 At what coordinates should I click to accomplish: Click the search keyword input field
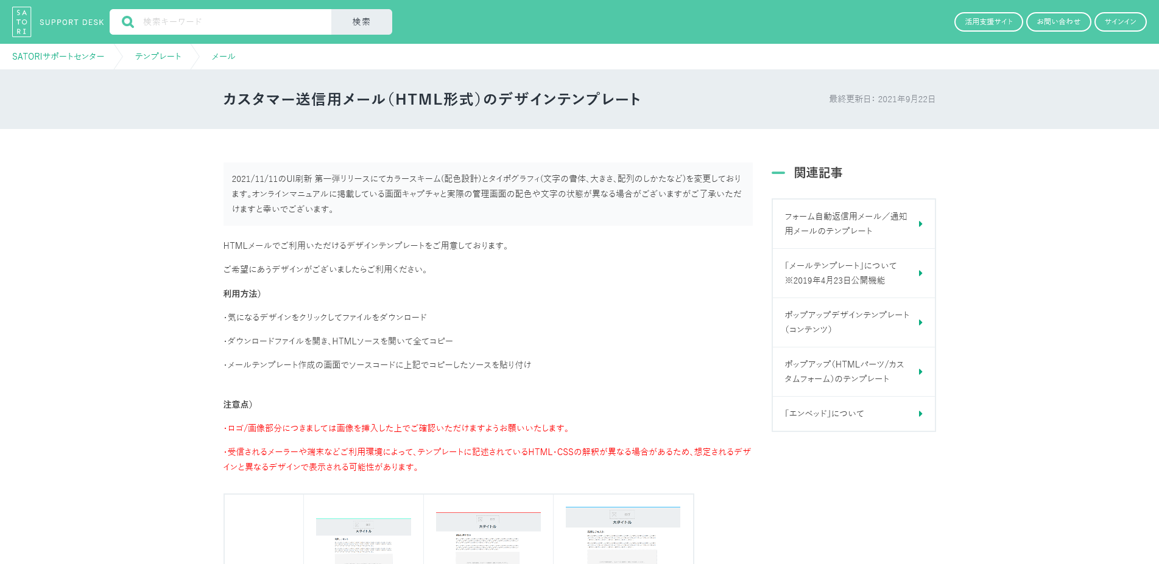pos(234,22)
